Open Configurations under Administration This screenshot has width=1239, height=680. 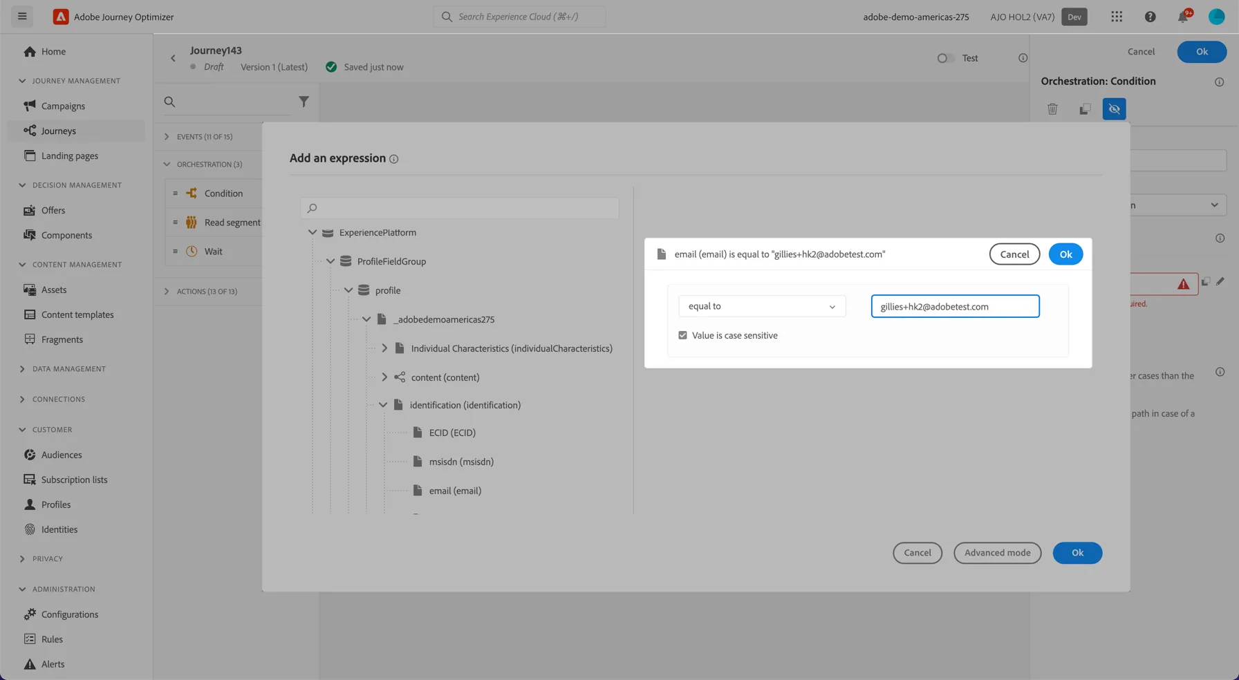(70, 614)
